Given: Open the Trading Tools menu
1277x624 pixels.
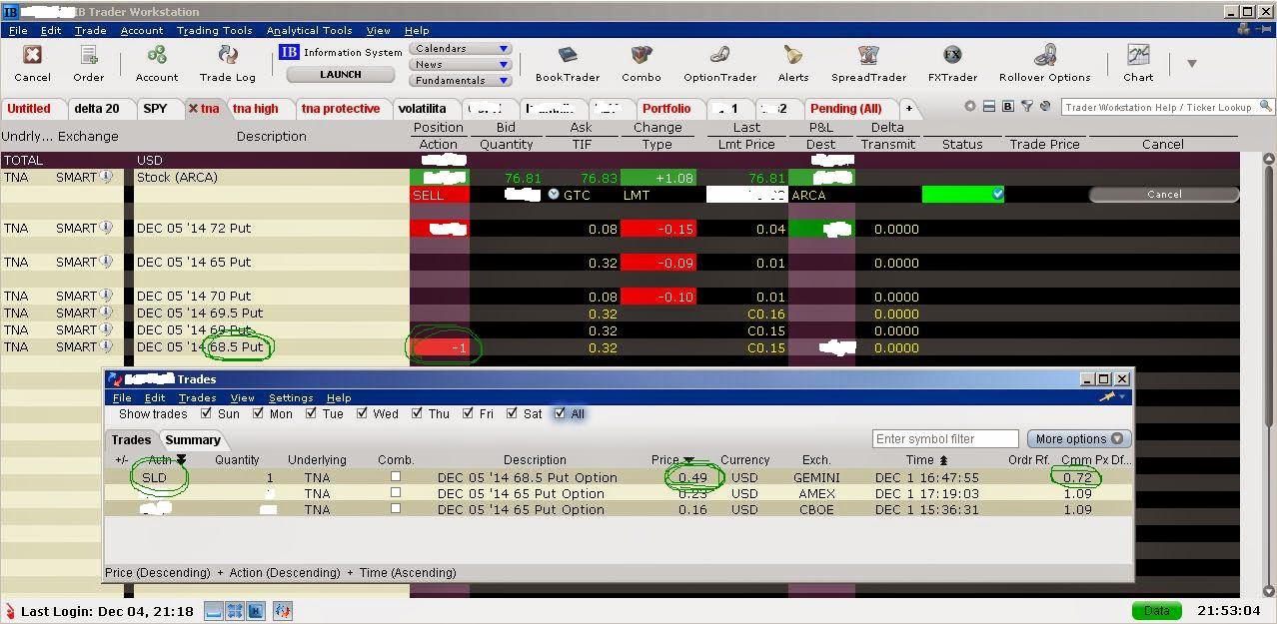Looking at the screenshot, I should [215, 31].
